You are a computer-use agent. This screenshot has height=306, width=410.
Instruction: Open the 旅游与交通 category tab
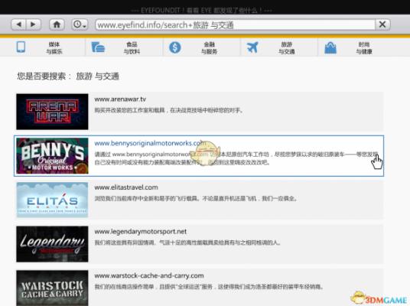click(x=287, y=48)
